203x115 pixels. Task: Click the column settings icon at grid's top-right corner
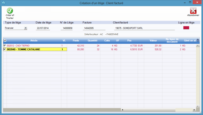pos(198,40)
